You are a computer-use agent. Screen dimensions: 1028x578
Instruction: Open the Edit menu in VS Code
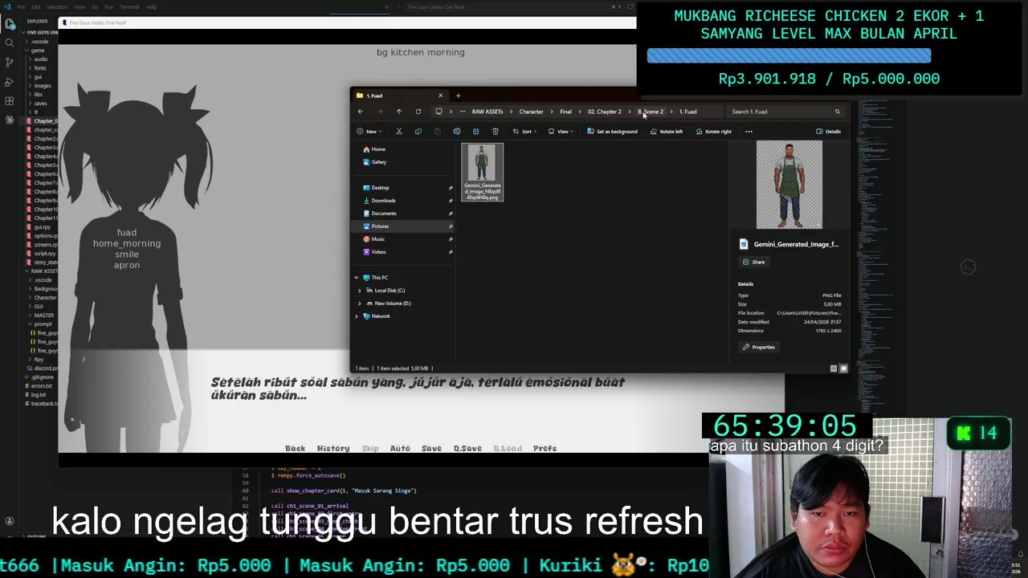[x=37, y=7]
